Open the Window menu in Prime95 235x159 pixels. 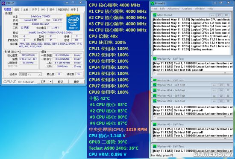click(200, 9)
